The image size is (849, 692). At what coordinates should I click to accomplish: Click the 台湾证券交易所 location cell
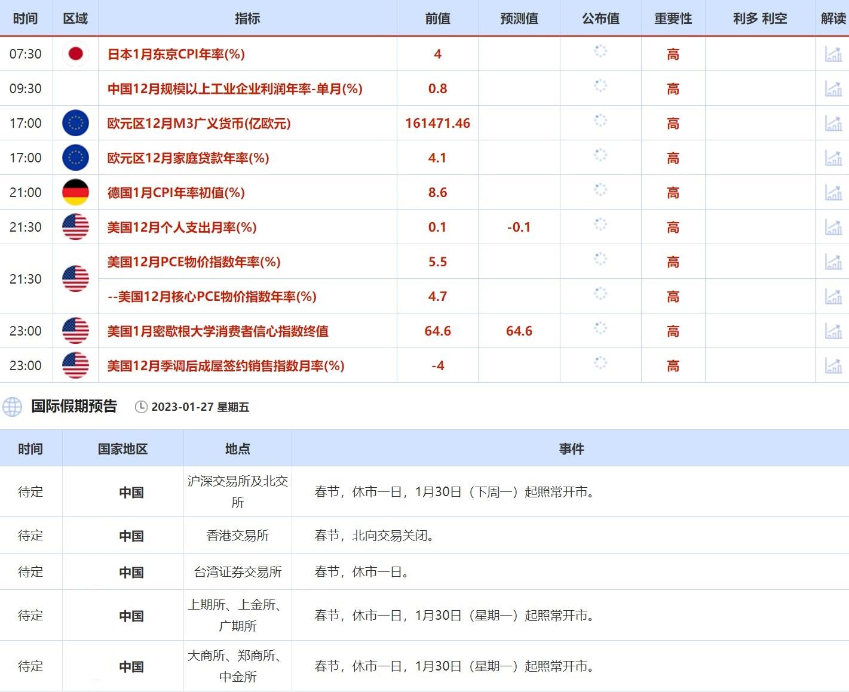pos(238,572)
